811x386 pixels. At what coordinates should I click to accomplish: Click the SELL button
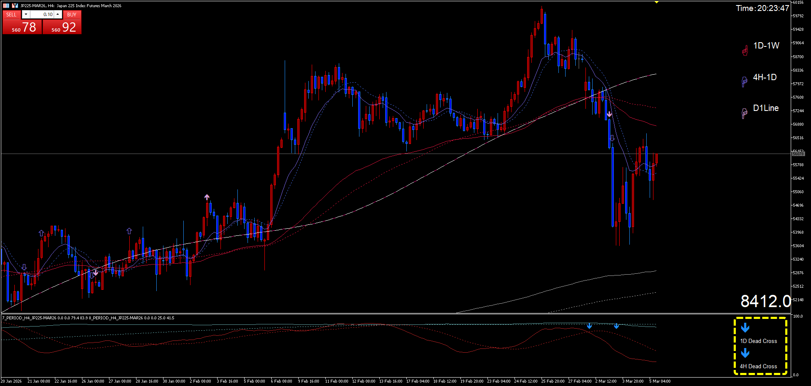(11, 14)
